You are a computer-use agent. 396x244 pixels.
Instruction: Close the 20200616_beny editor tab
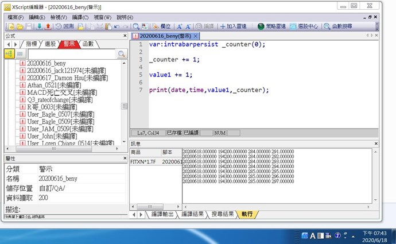(195, 36)
